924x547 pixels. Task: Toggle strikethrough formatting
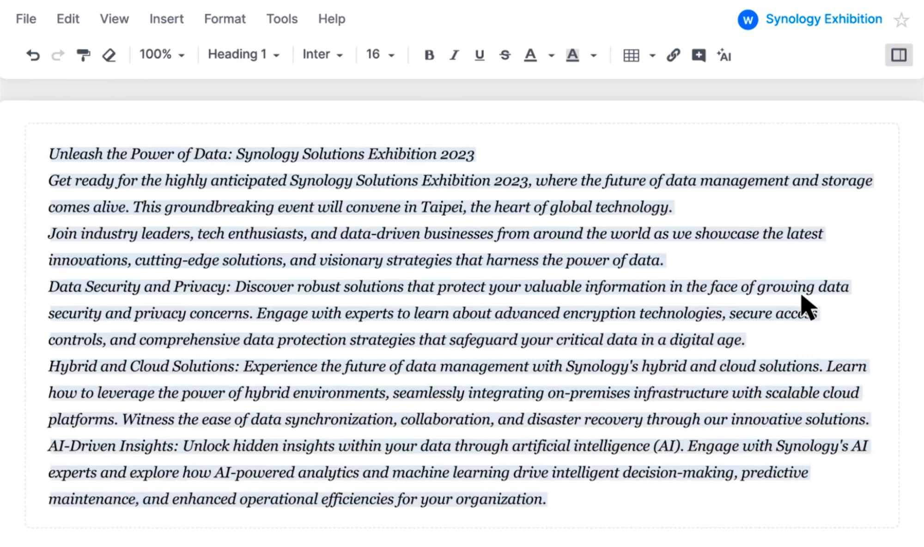tap(505, 55)
